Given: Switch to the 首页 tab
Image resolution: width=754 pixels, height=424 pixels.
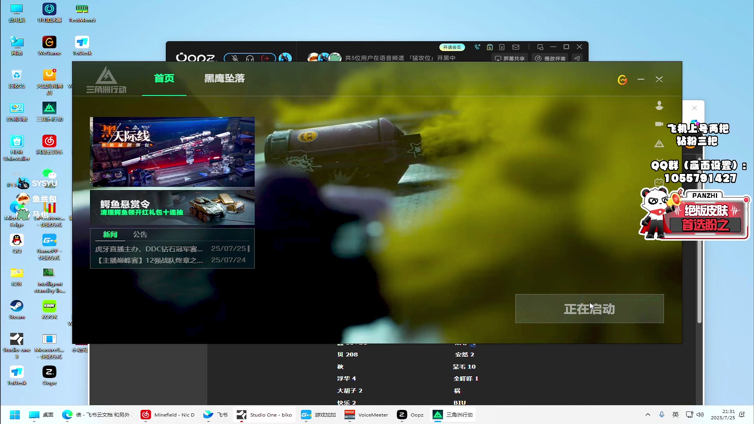Looking at the screenshot, I should [x=164, y=78].
